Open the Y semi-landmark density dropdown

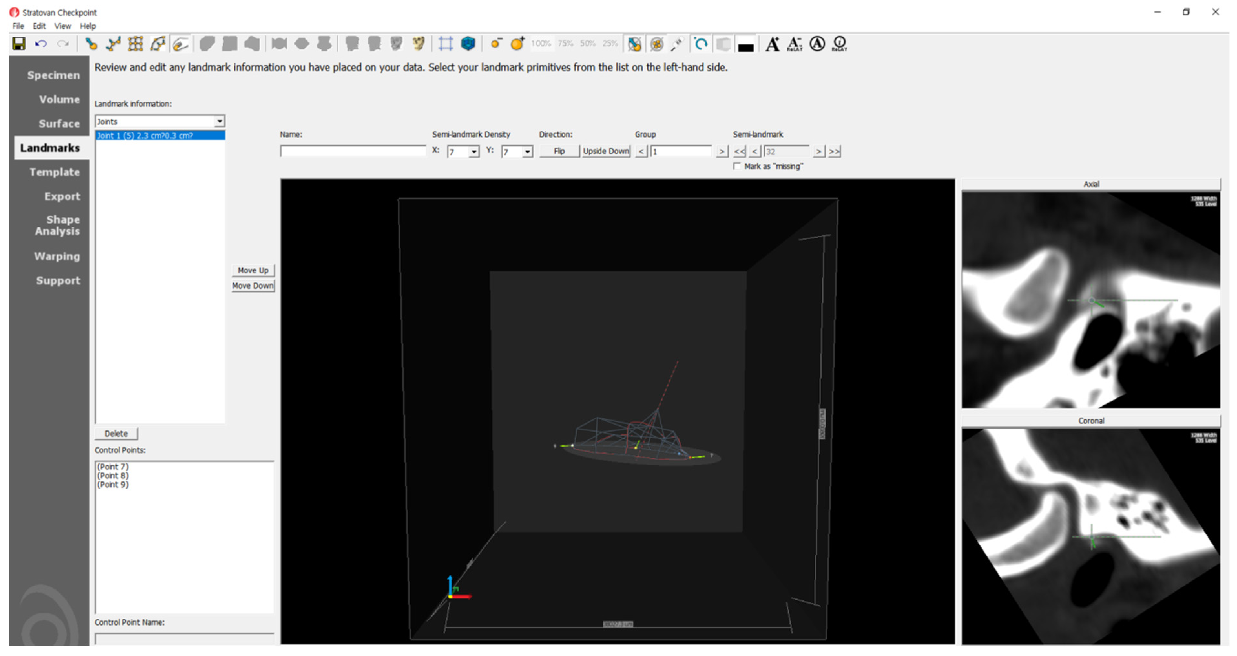[527, 152]
